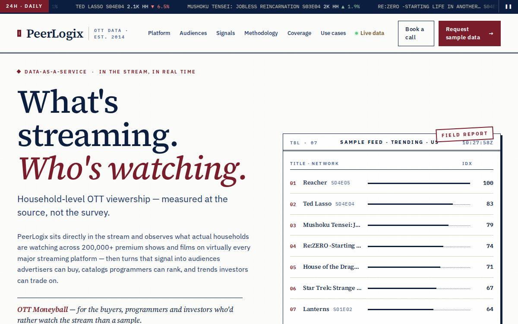Image resolution: width=518 pixels, height=324 pixels.
Task: Click the DATA-AS-A-SERVICE label
Action: tap(55, 72)
